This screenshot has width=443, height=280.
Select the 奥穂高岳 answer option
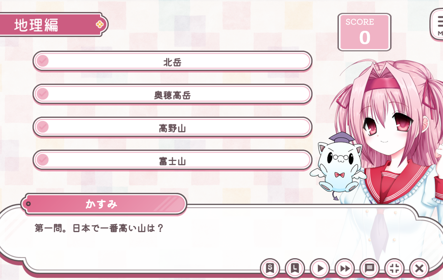pyautogui.click(x=173, y=94)
